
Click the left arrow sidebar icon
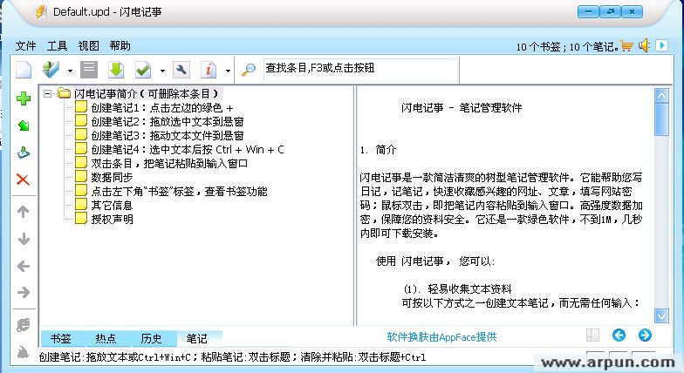[24, 266]
